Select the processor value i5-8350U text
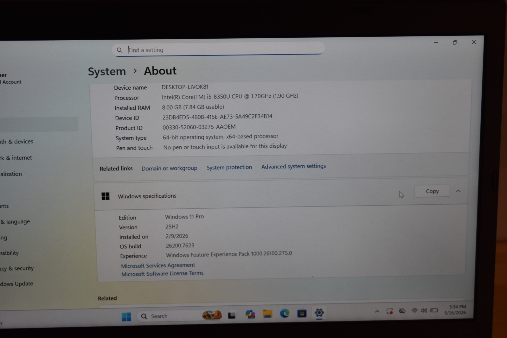507x338 pixels. click(230, 96)
